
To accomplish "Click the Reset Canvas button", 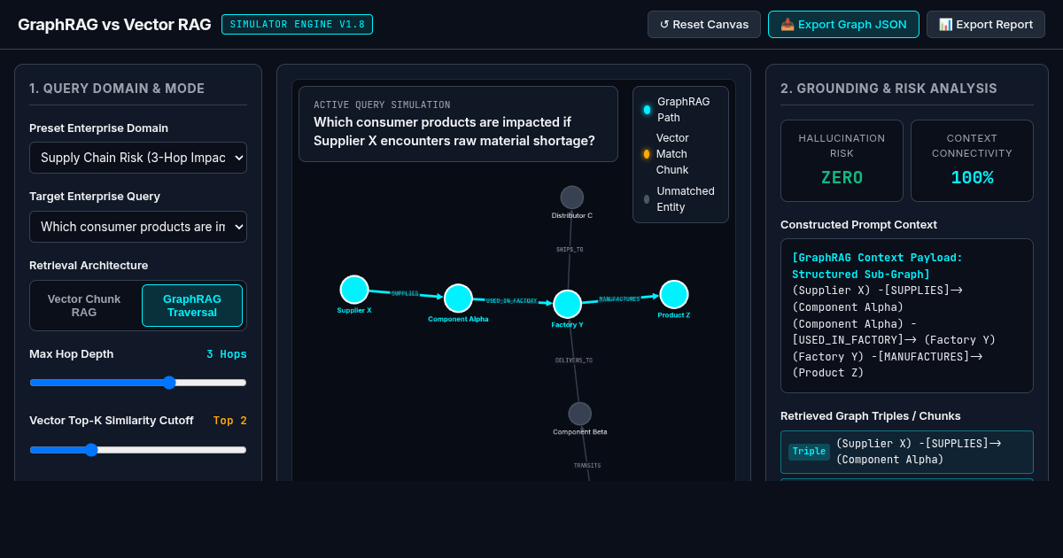I will pyautogui.click(x=704, y=24).
